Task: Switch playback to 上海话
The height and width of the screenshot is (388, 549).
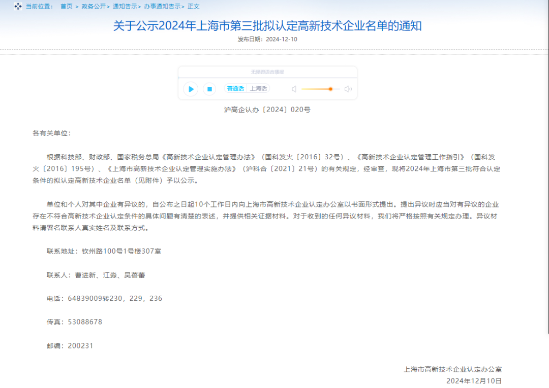Action: point(258,88)
